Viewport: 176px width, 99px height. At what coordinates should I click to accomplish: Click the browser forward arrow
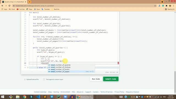[6, 6]
